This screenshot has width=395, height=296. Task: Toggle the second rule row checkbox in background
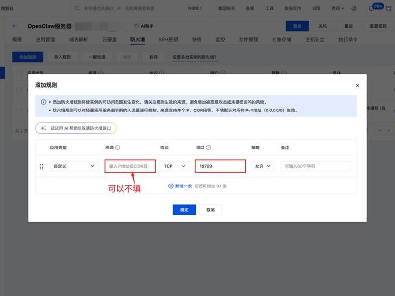(x=19, y=111)
